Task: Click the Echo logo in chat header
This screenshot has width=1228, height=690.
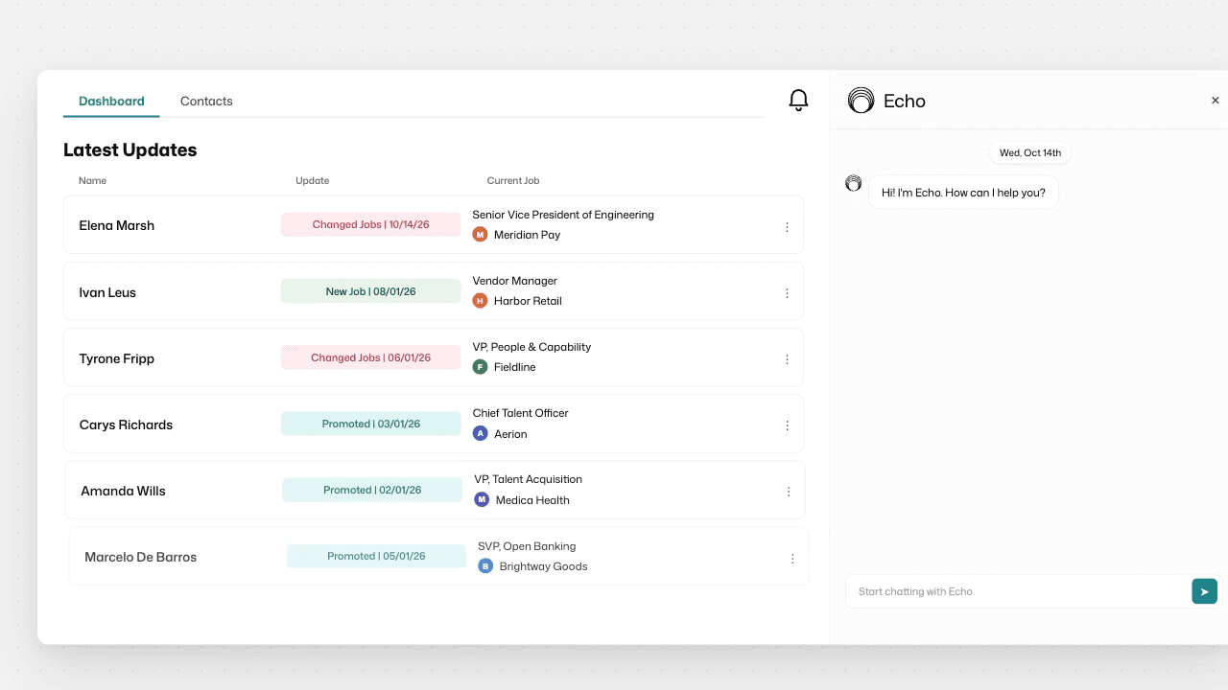Action: 862,101
